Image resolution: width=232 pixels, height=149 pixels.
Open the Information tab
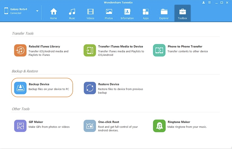[x=127, y=13]
